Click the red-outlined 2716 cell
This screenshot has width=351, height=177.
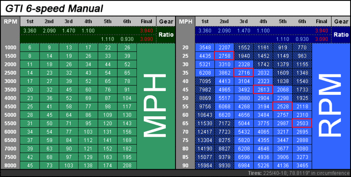click(x=244, y=73)
